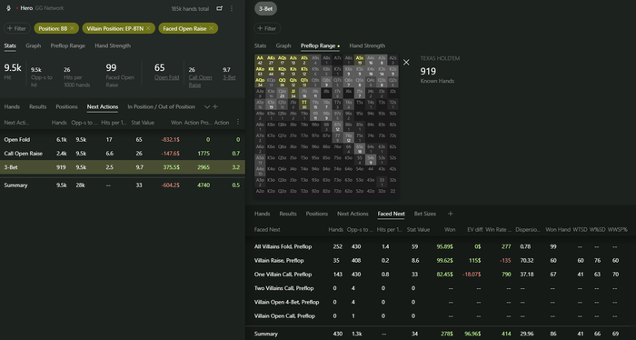Select the All Villains Fold, Preflop row
This screenshot has height=340, width=636.
pos(441,246)
